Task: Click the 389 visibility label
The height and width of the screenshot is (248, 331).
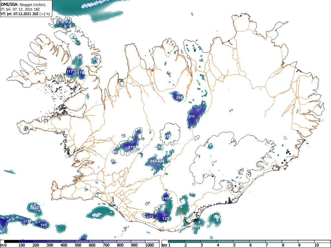Action: pyautogui.click(x=80, y=57)
